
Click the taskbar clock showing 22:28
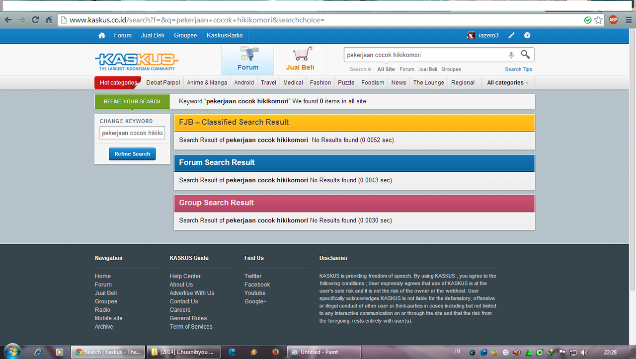click(x=610, y=352)
